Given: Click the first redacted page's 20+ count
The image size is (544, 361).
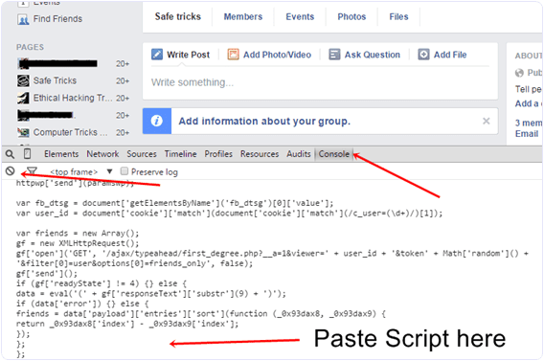Looking at the screenshot, I should (123, 64).
